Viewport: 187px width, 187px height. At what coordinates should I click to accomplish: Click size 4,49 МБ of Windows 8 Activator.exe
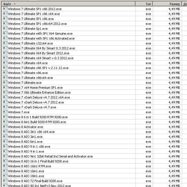click(174, 127)
